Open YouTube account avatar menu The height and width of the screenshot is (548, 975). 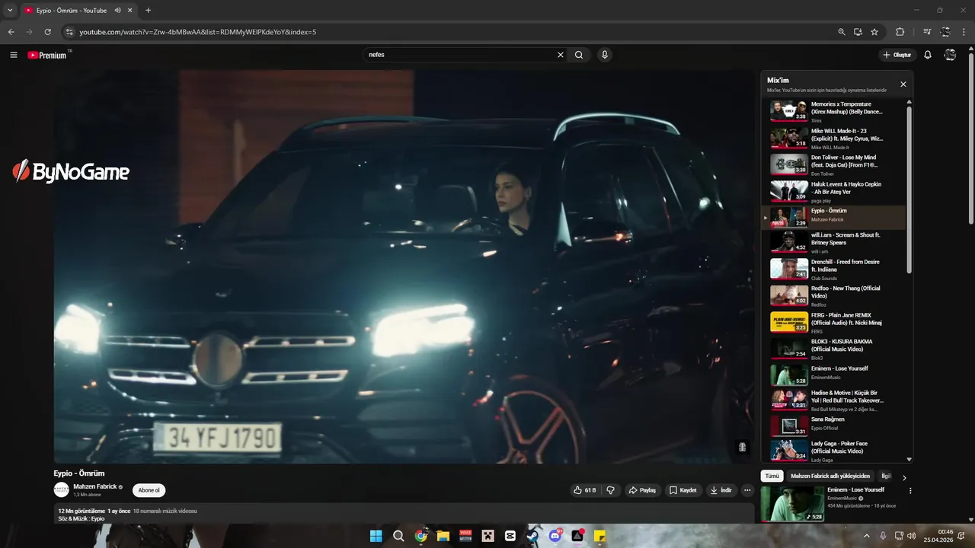click(x=950, y=55)
